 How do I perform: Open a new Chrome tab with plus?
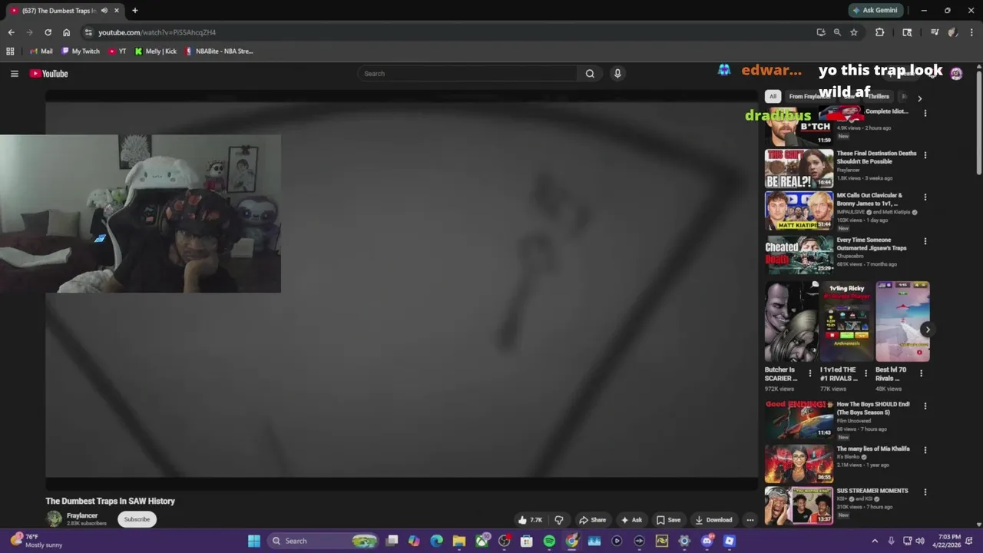tap(134, 11)
